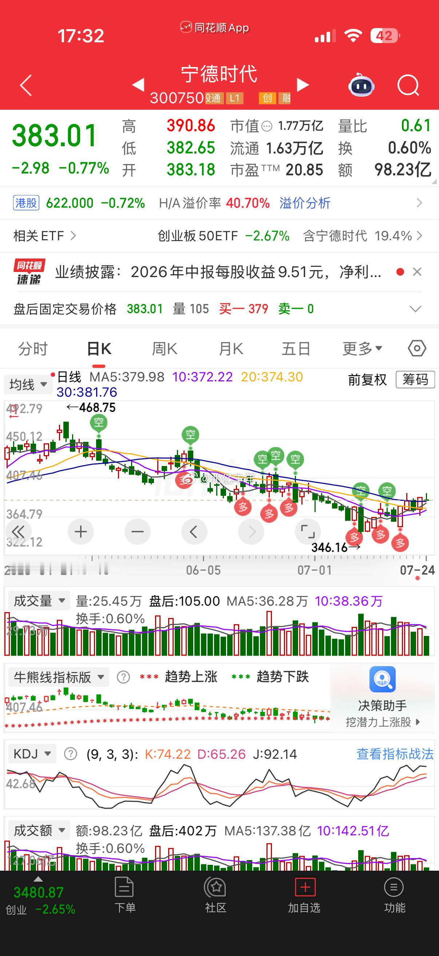Tap the 07-24 date marker
The height and width of the screenshot is (956, 439).
coord(417,570)
